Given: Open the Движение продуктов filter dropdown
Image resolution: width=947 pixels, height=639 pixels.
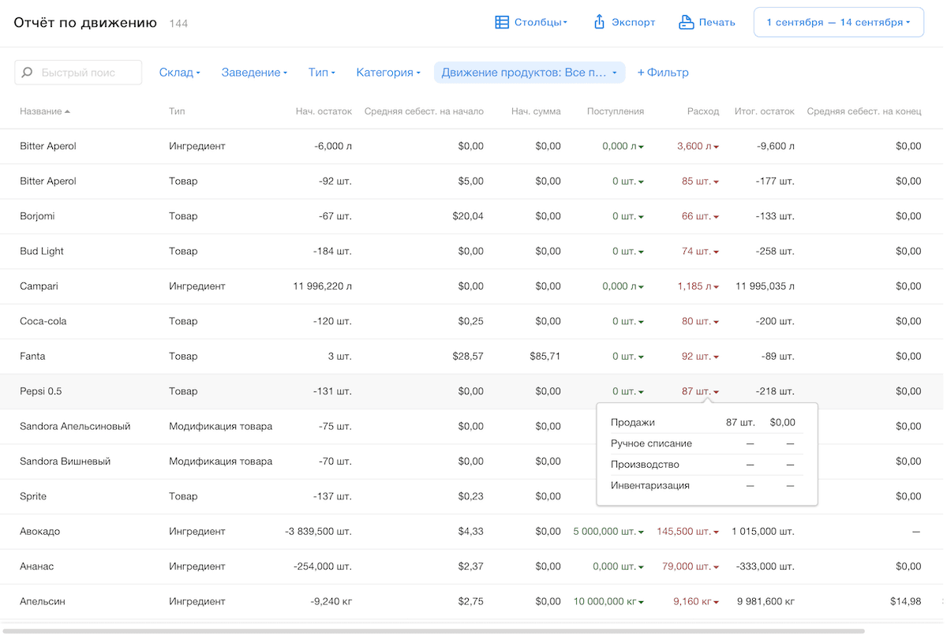Looking at the screenshot, I should click(x=530, y=73).
